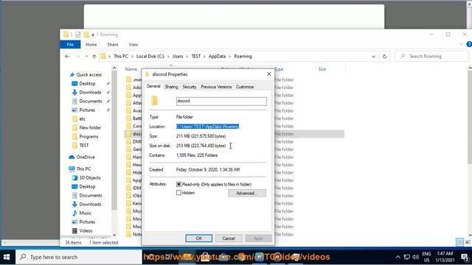The image size is (472, 265).
Task: Toggle the Read-only attribute checkbox
Action: pos(178,184)
